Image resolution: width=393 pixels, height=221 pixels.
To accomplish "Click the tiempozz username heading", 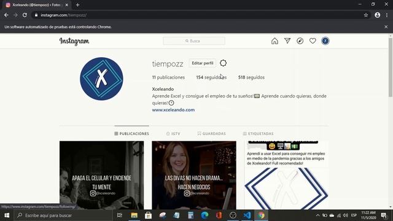I will pos(168,64).
